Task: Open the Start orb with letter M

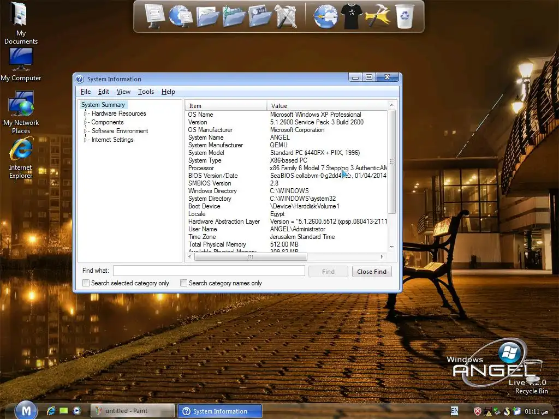Action: [26, 411]
